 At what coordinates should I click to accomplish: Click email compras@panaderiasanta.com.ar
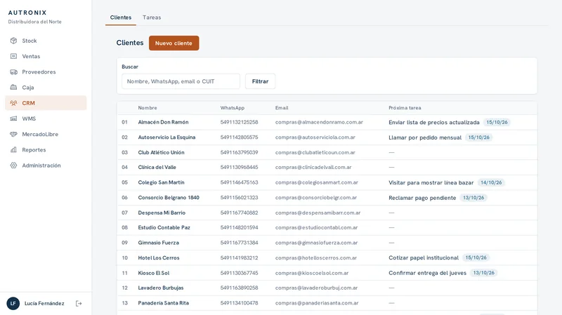pyautogui.click(x=317, y=303)
